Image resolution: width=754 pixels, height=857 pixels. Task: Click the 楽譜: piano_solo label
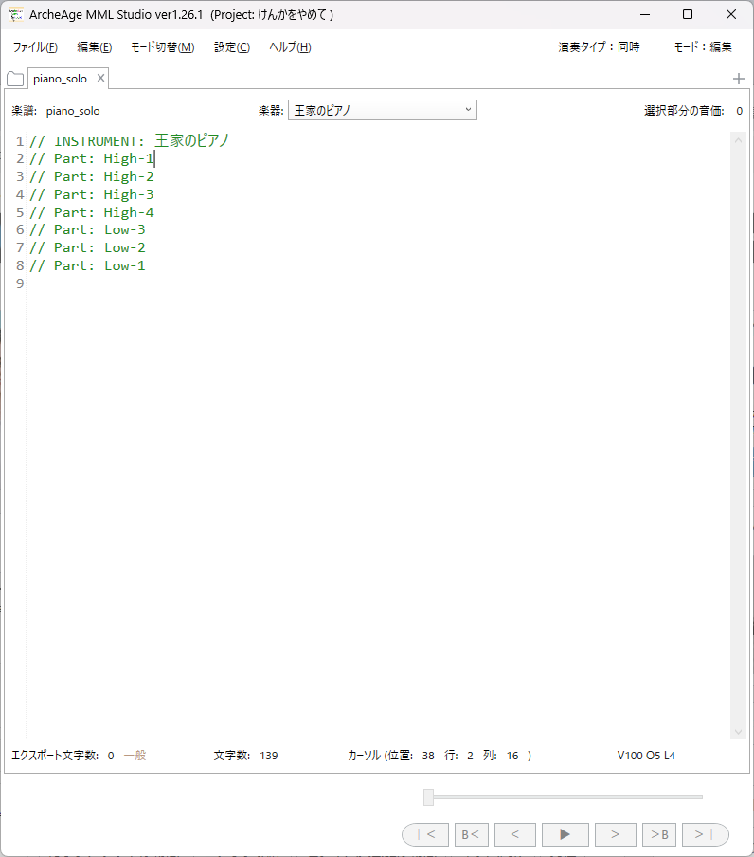[x=56, y=111]
